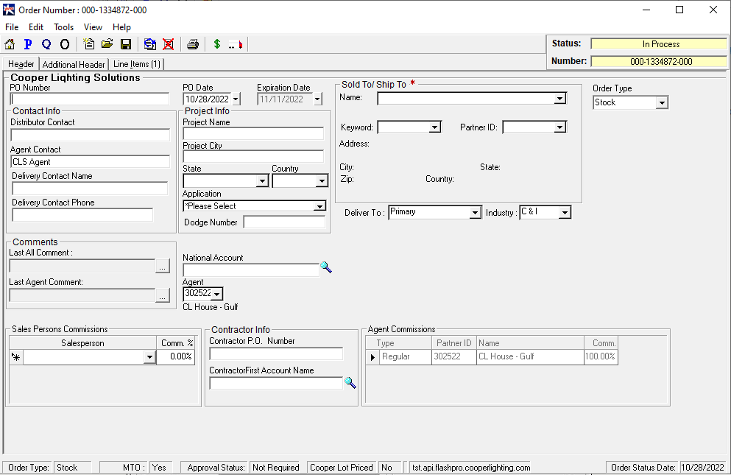Open the Application Please Select dropdown

pos(319,206)
